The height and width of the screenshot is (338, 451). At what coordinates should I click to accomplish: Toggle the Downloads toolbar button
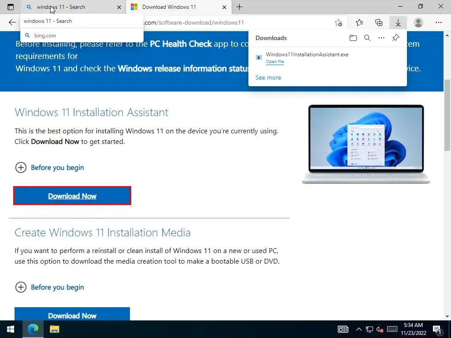tap(398, 22)
